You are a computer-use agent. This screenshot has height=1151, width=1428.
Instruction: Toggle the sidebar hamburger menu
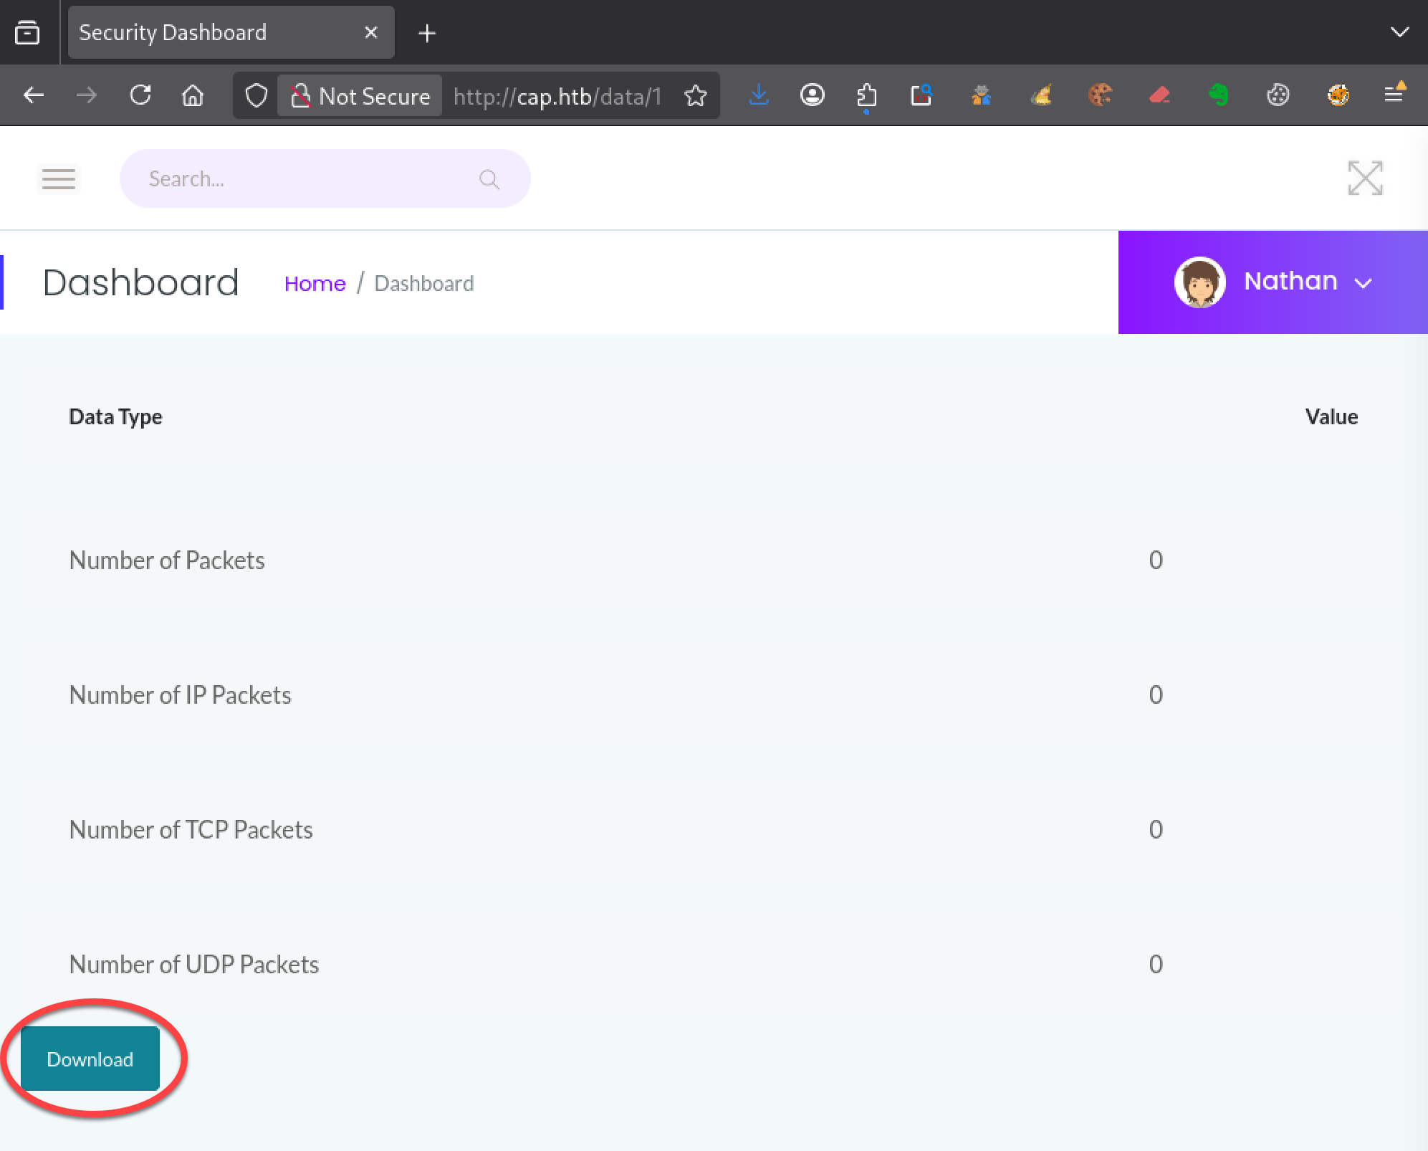pos(59,179)
